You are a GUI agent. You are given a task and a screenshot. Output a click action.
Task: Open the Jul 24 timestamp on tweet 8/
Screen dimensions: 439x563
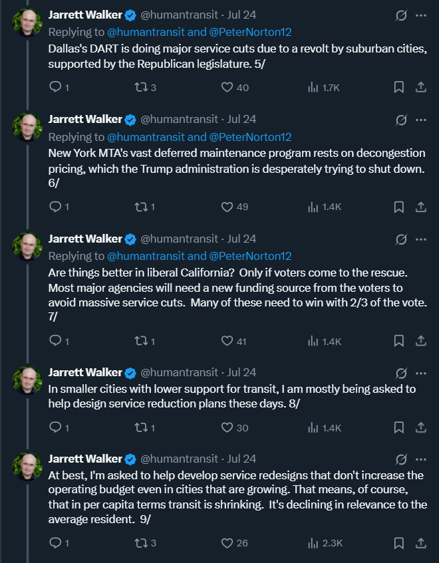coord(242,373)
